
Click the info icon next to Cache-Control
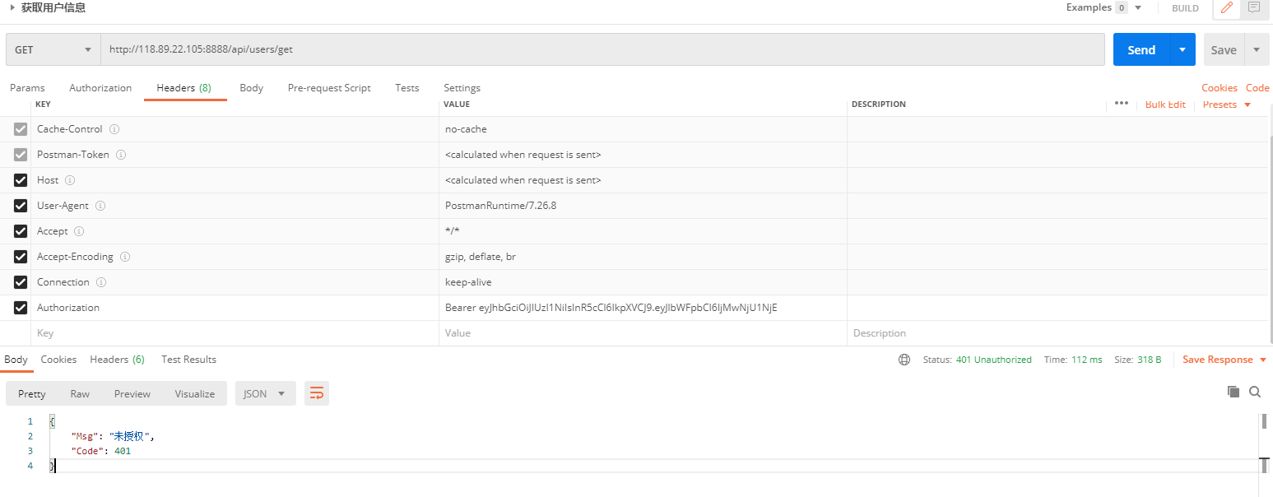point(114,129)
